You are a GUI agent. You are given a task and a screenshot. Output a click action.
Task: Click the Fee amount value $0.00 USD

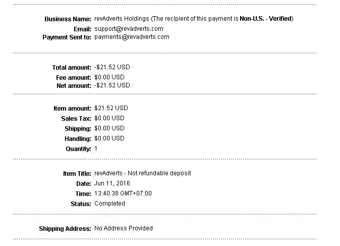pyautogui.click(x=109, y=77)
